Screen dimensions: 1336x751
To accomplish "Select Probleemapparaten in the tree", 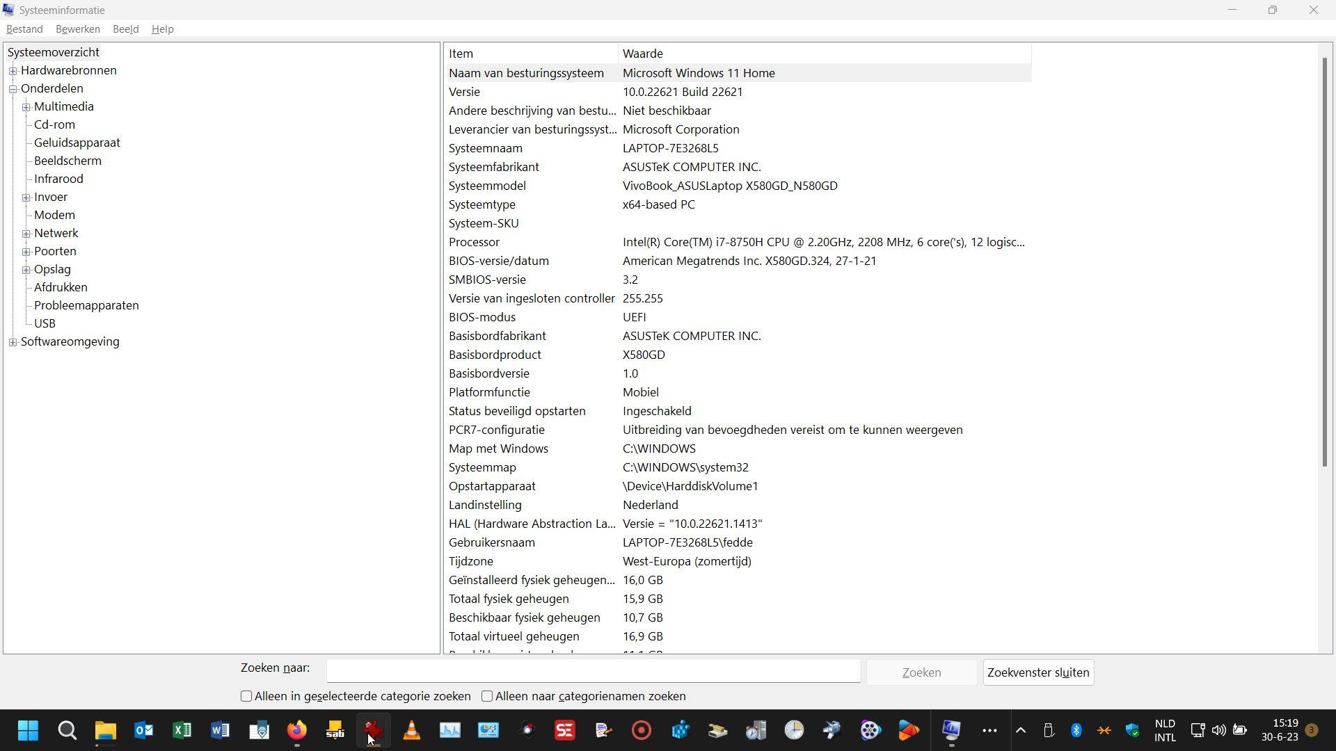I will (x=86, y=305).
